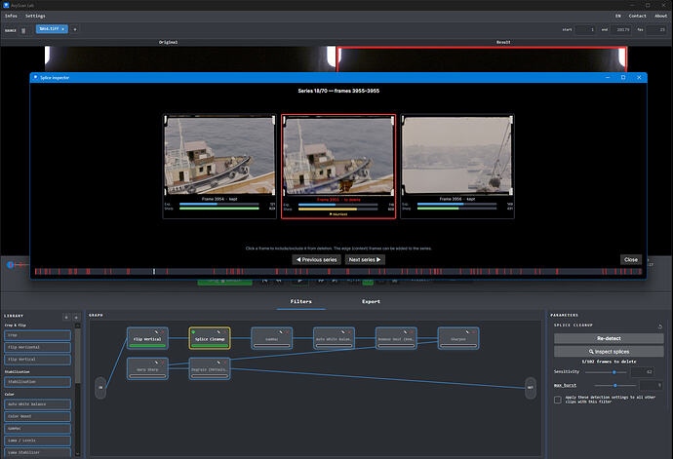673x459 pixels.
Task: Click the reset arrow icon in Splice Cleanup parameters
Action: click(x=660, y=326)
